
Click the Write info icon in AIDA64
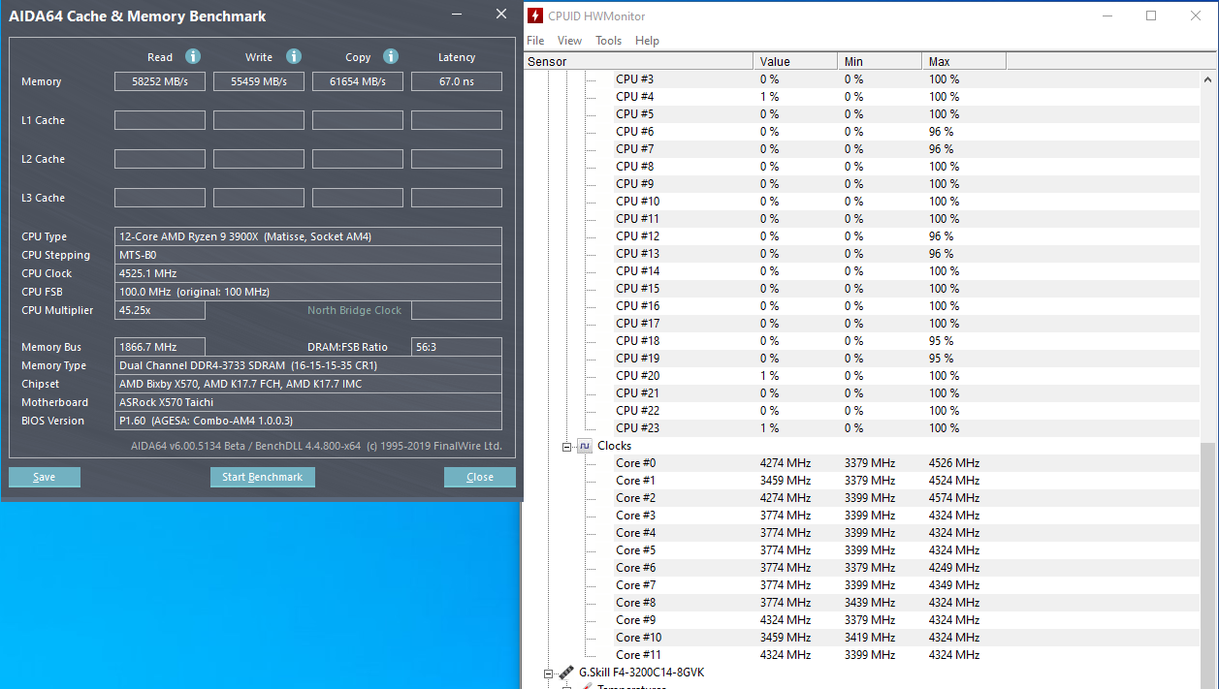[294, 56]
